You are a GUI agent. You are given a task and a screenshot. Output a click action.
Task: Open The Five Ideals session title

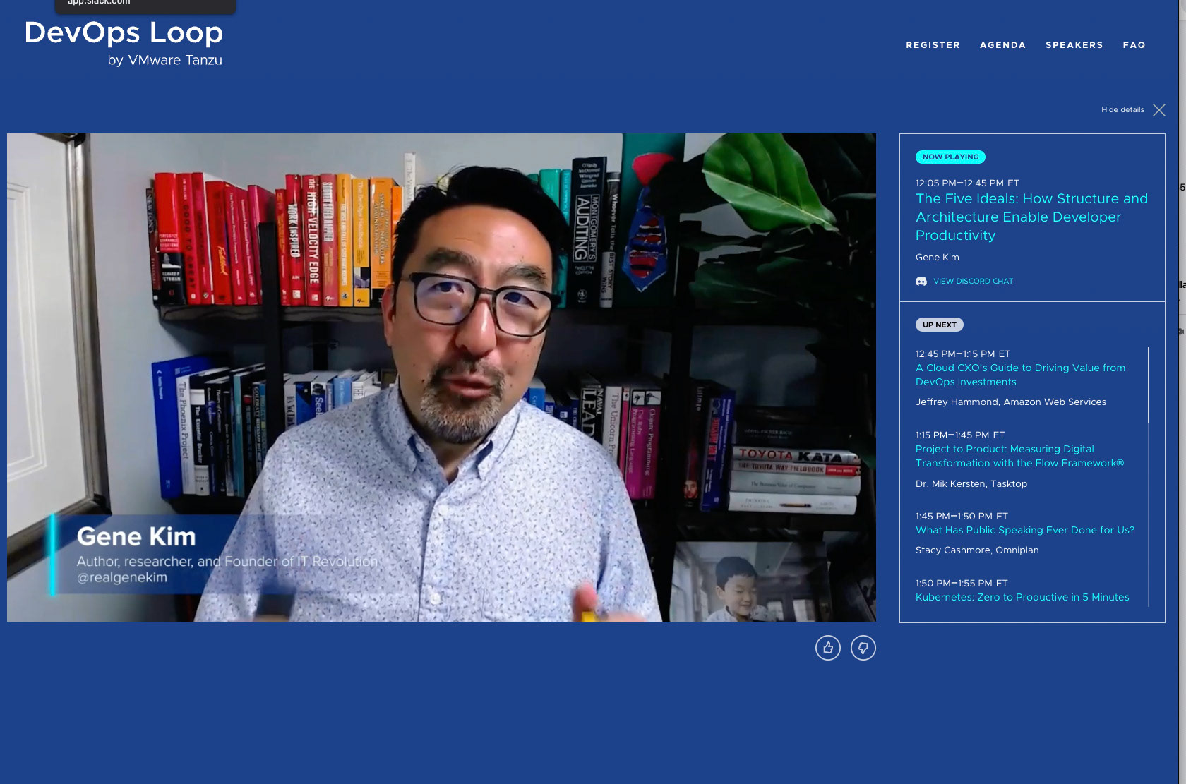coord(1031,217)
